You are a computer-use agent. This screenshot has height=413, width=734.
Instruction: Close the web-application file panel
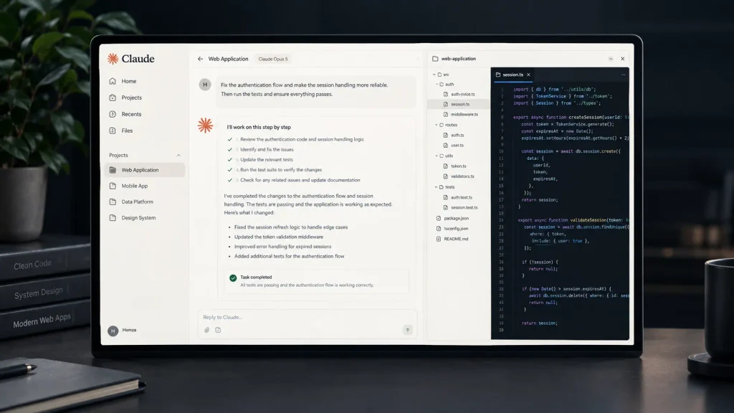(x=623, y=59)
